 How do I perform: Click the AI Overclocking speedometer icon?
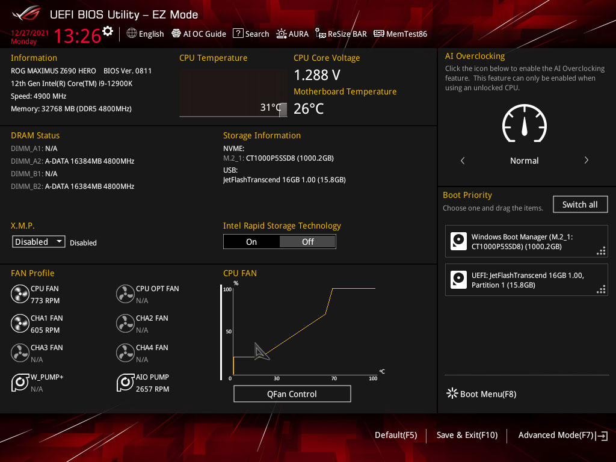click(x=525, y=123)
